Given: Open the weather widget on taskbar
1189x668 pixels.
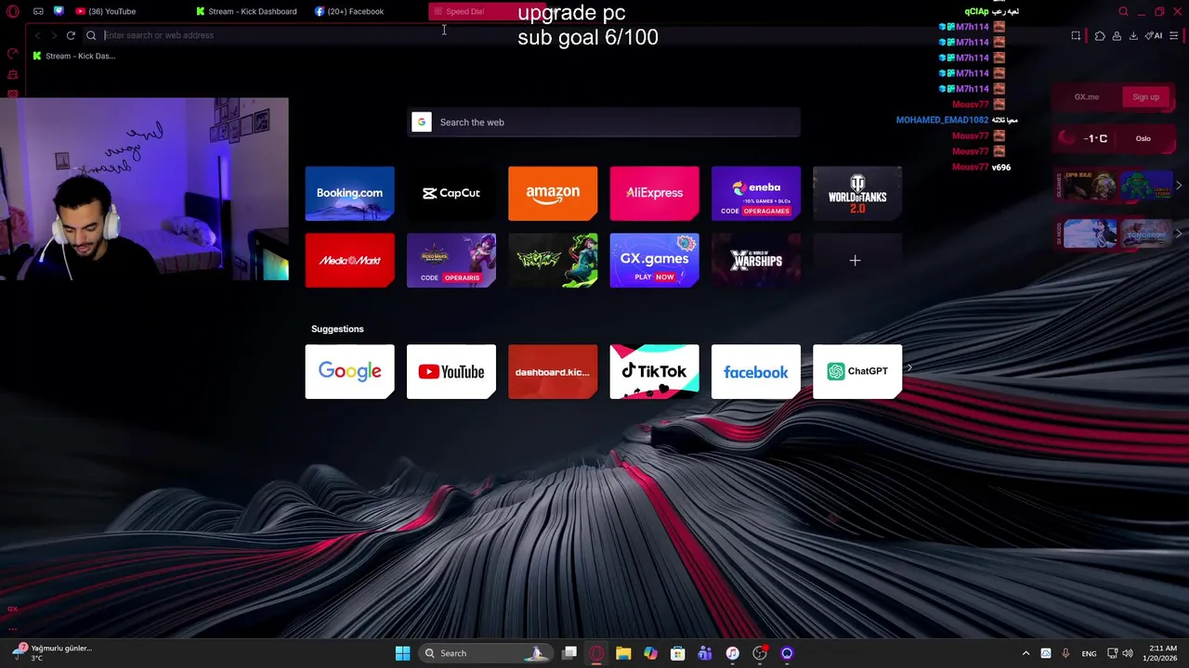Looking at the screenshot, I should point(54,652).
